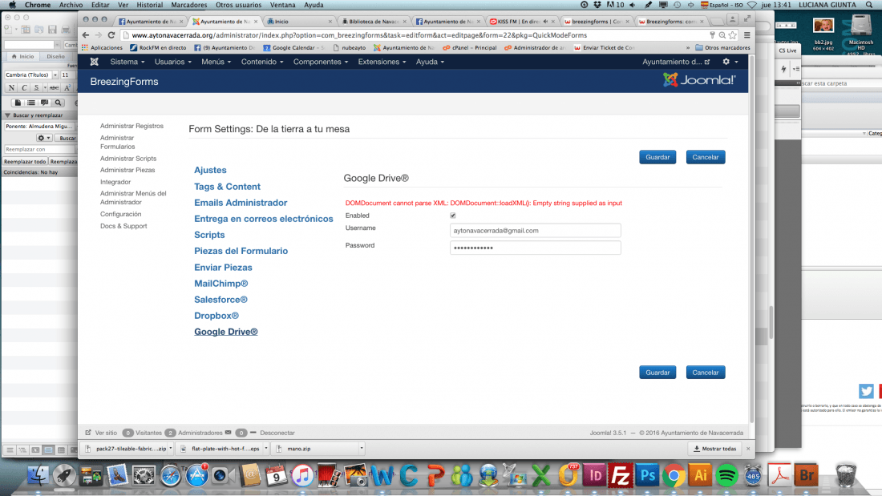Expand the Componentes dropdown menu

(x=321, y=62)
